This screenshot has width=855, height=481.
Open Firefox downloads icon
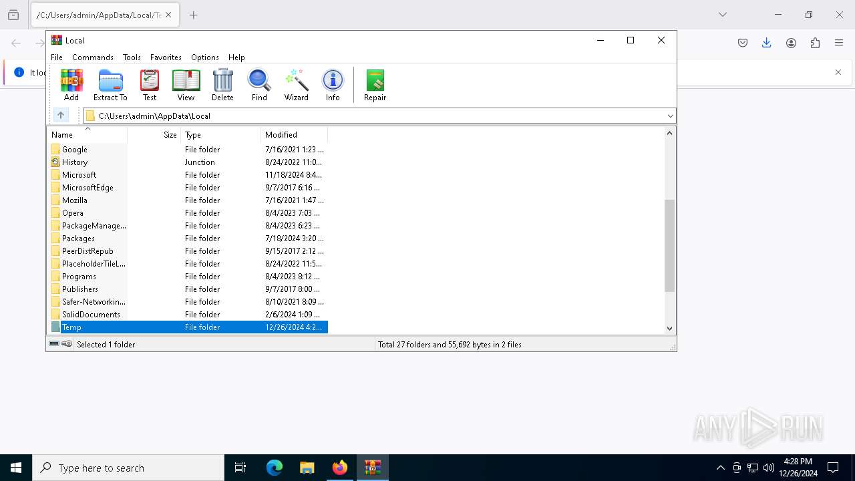click(767, 43)
